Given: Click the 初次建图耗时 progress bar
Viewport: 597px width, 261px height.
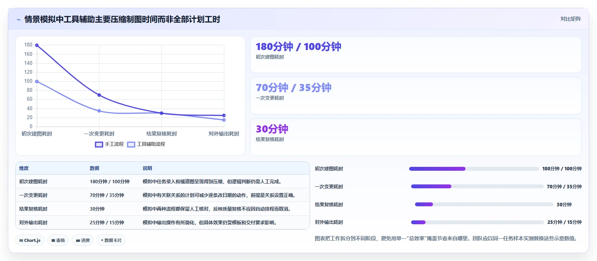Looking at the screenshot, I should click(x=474, y=169).
